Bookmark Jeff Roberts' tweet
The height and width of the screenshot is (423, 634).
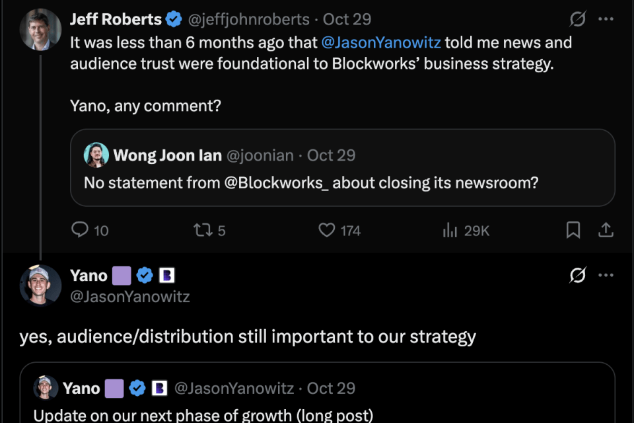tap(573, 230)
